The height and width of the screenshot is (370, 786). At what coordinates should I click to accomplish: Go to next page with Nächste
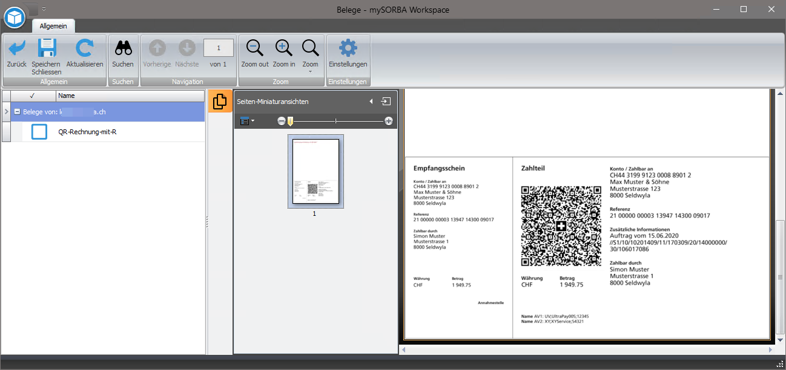pyautogui.click(x=187, y=52)
